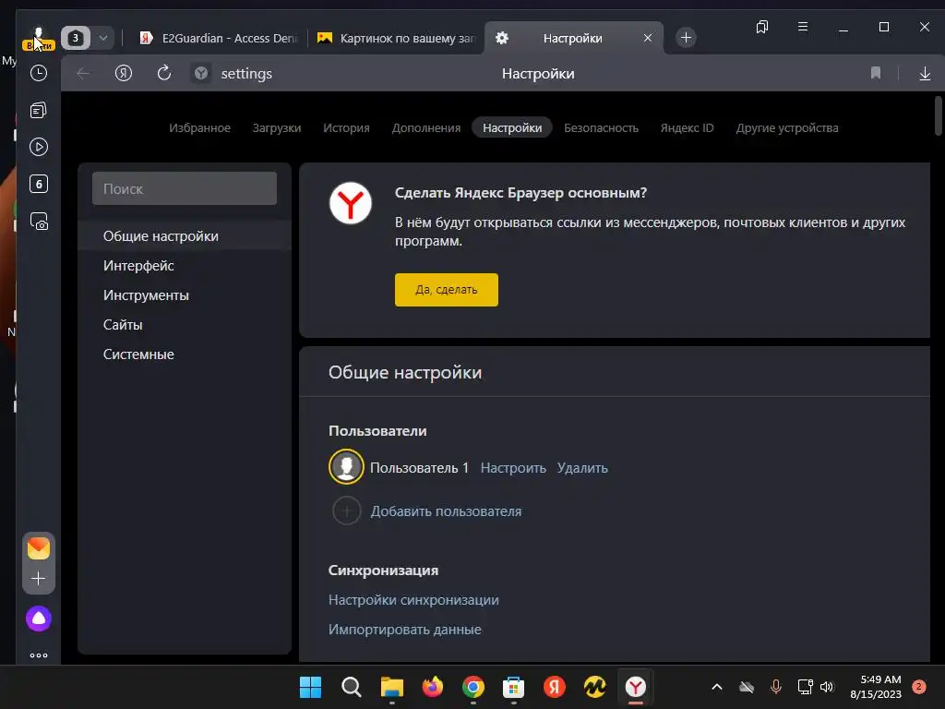Open Загрузки section
945x709 pixels.
(x=277, y=127)
